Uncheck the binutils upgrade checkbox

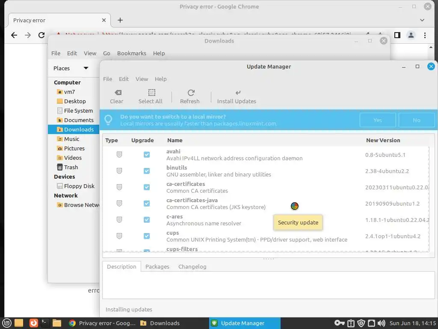[147, 170]
